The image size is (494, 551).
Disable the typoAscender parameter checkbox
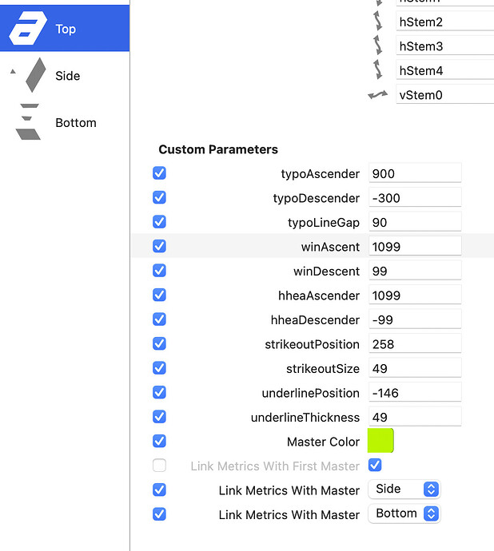159,173
